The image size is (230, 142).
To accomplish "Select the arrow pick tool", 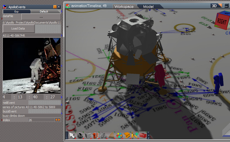I will click(72, 135).
